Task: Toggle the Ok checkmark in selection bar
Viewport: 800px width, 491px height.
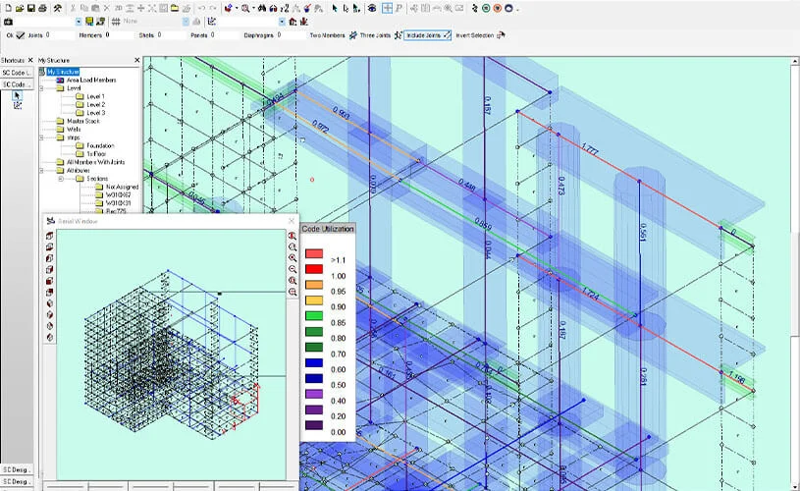Action: (20, 34)
